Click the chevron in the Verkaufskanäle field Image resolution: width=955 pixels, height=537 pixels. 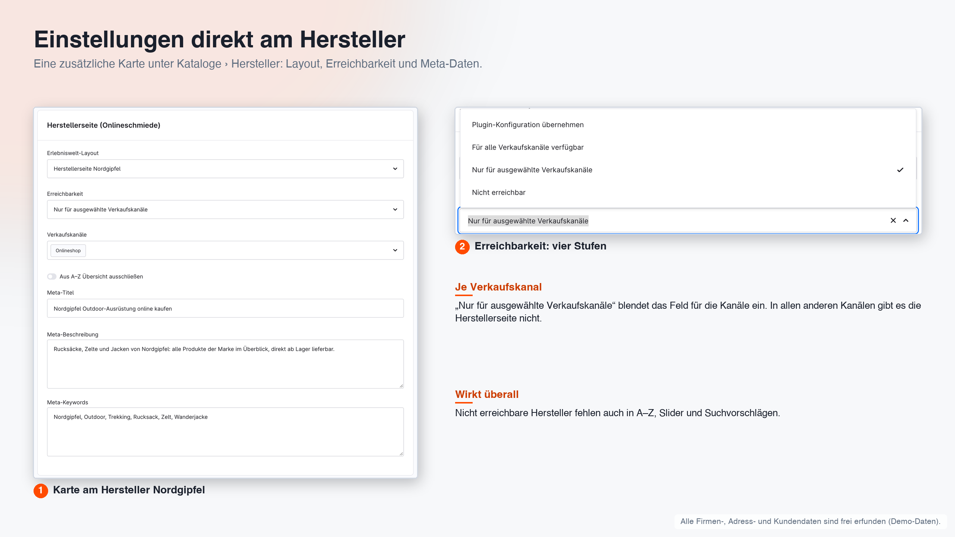tap(395, 250)
